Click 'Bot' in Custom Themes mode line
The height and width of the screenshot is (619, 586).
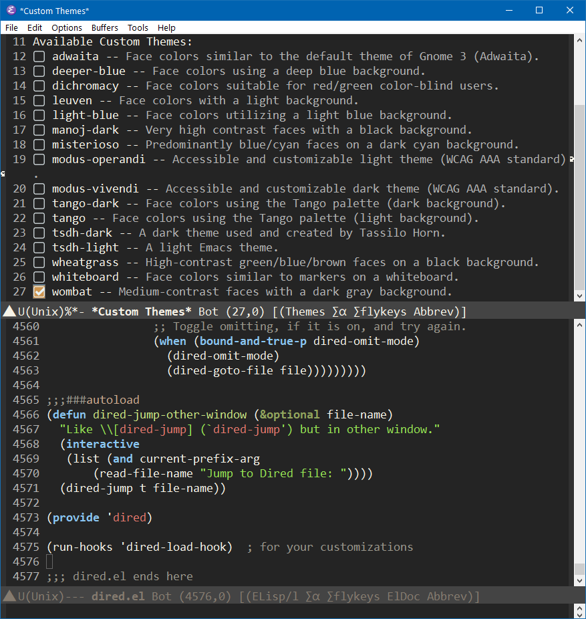click(208, 312)
